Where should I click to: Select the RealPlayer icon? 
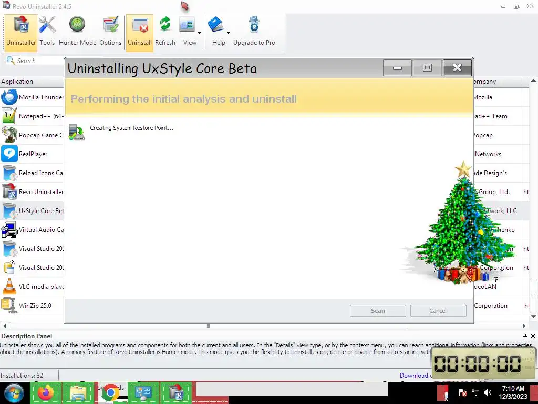(x=9, y=154)
